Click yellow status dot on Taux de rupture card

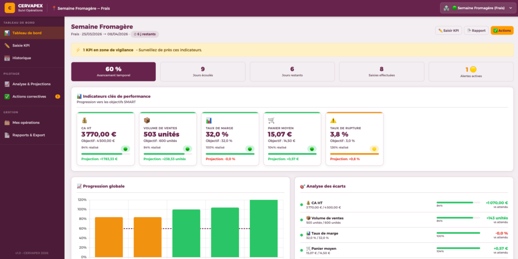coord(374,149)
